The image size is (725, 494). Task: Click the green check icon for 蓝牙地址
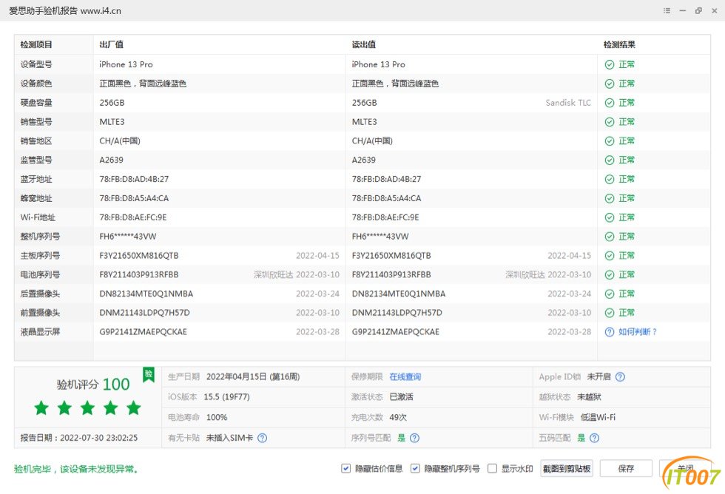[x=610, y=179]
